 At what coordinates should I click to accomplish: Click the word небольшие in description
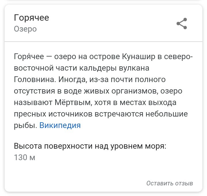pos(166,114)
